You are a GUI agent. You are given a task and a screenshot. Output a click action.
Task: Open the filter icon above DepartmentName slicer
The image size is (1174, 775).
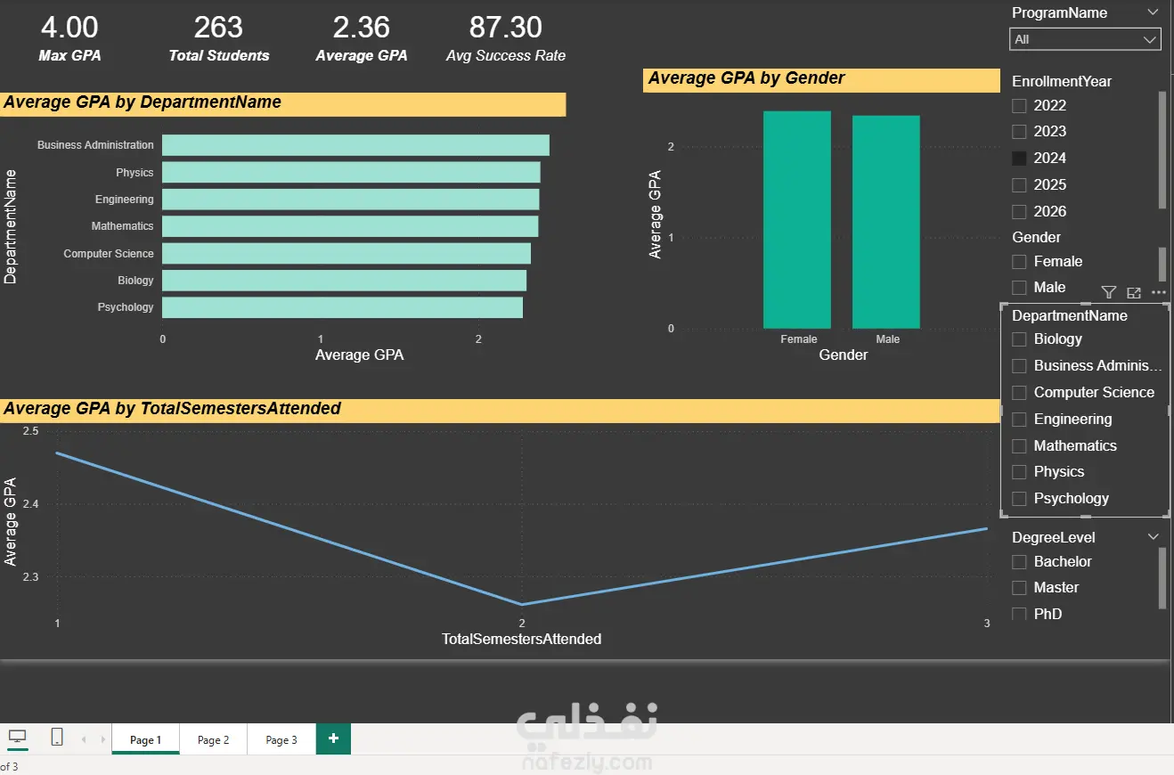(1108, 292)
